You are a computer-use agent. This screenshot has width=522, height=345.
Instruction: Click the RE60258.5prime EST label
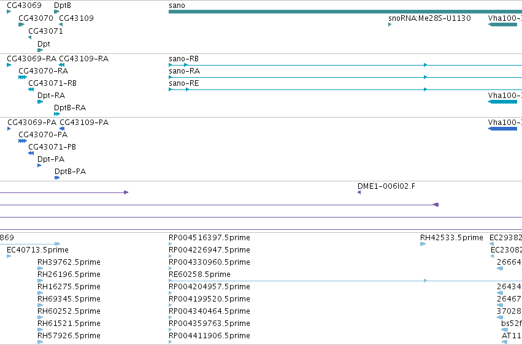200,275
